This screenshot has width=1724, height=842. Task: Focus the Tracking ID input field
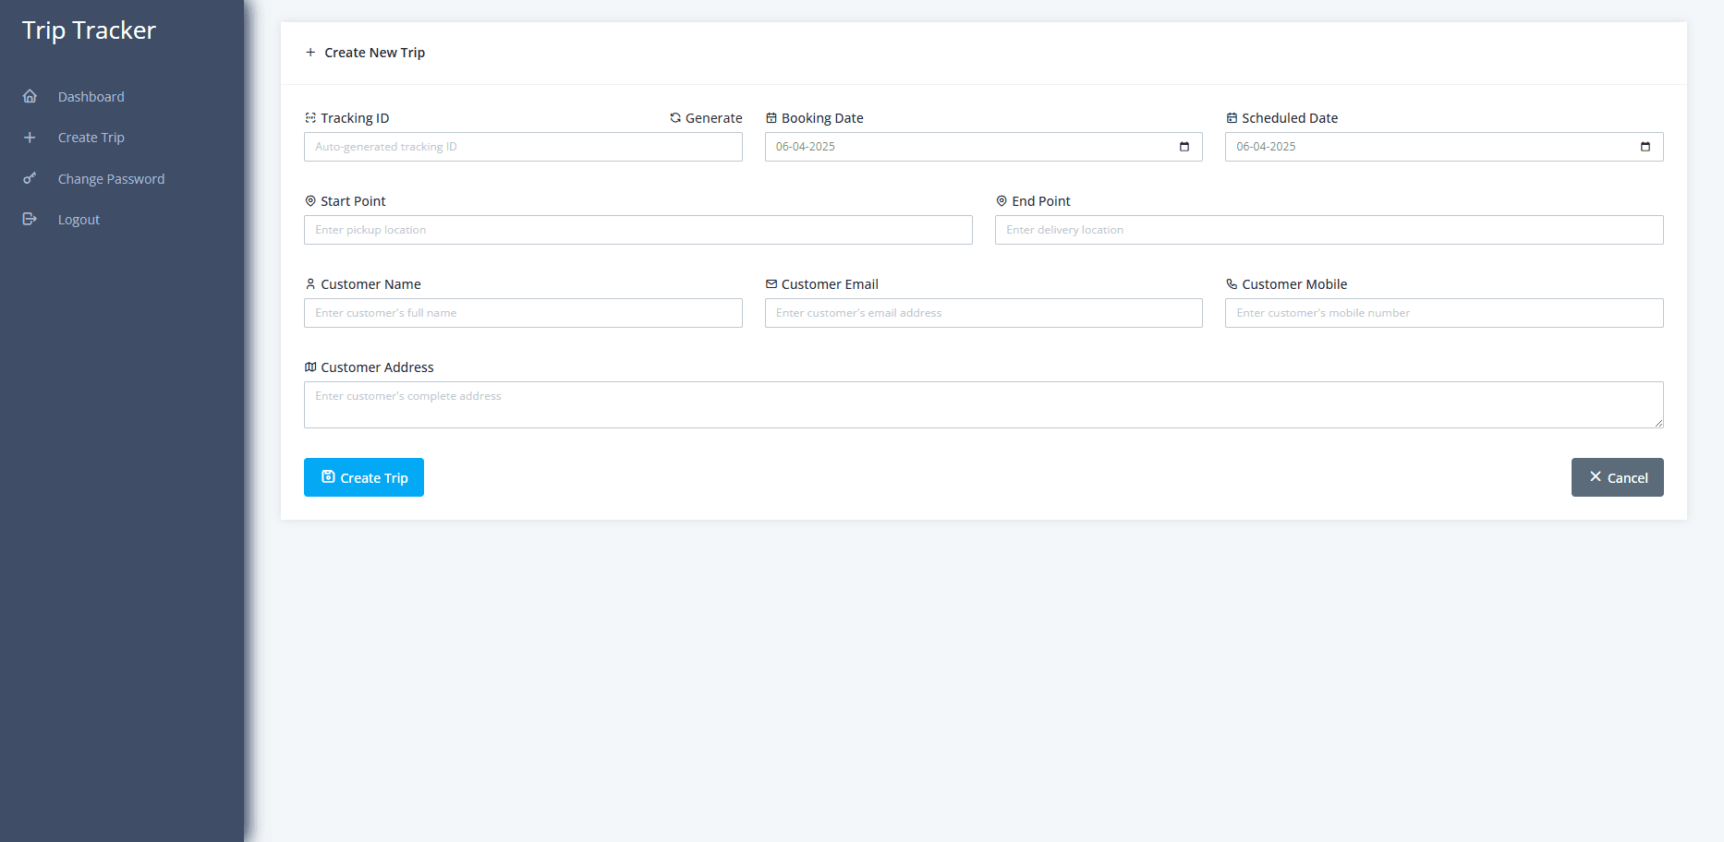pyautogui.click(x=523, y=147)
